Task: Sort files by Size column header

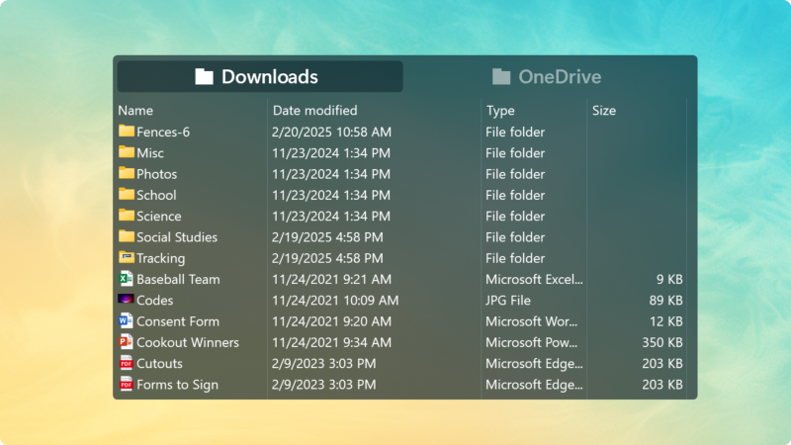Action: click(x=603, y=111)
